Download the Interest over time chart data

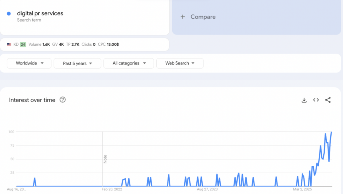click(x=304, y=100)
